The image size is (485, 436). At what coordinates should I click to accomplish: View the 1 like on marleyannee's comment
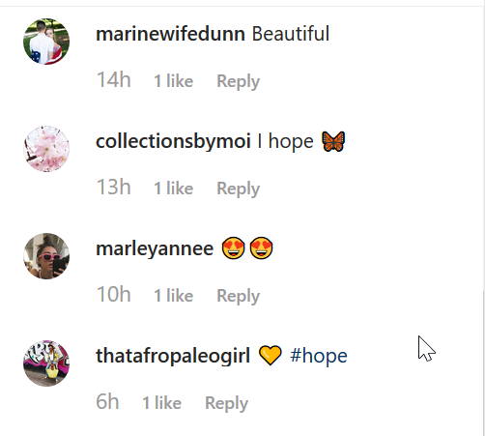pyautogui.click(x=173, y=296)
